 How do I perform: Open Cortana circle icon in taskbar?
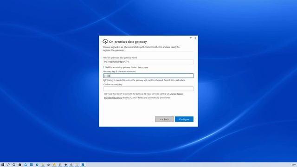click(14, 165)
